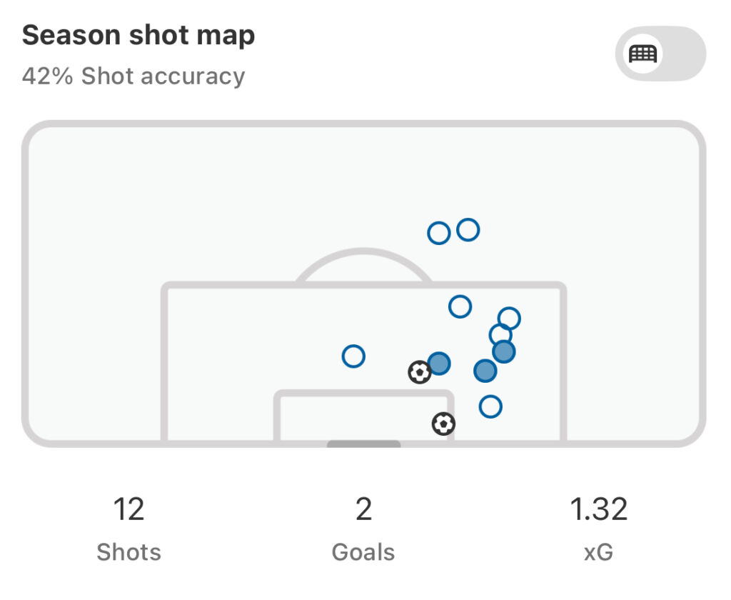Viewport: 731px width, 600px height.
Task: Select open circle overlapping top of filled marker
Action: pos(500,335)
